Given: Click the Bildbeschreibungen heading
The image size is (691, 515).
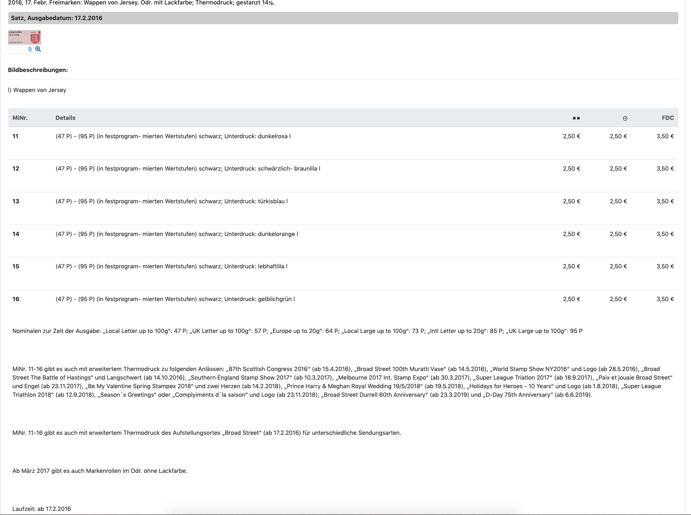Looking at the screenshot, I should pyautogui.click(x=38, y=70).
